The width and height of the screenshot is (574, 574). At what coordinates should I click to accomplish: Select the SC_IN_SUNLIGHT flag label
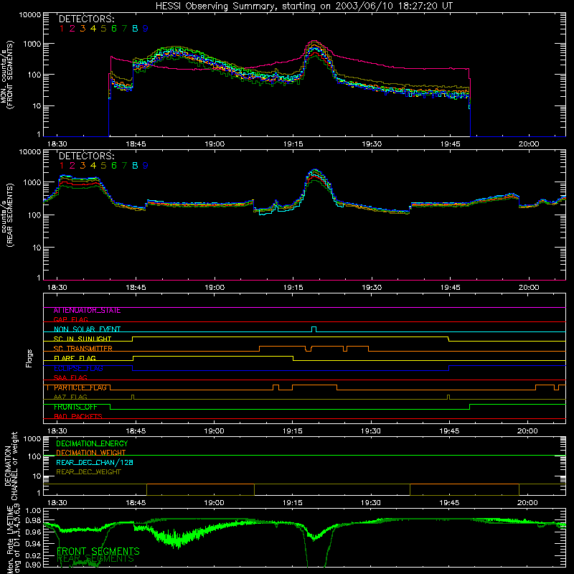(x=83, y=339)
